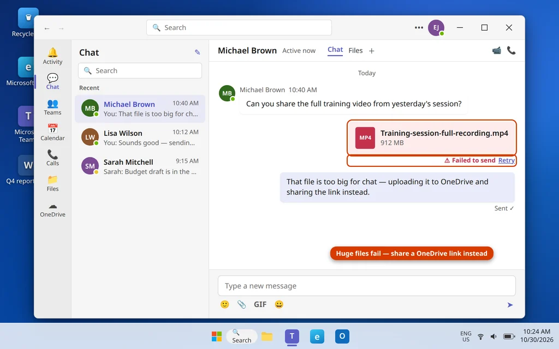
Task: Start an audio call with Michael Brown
Action: tap(511, 51)
